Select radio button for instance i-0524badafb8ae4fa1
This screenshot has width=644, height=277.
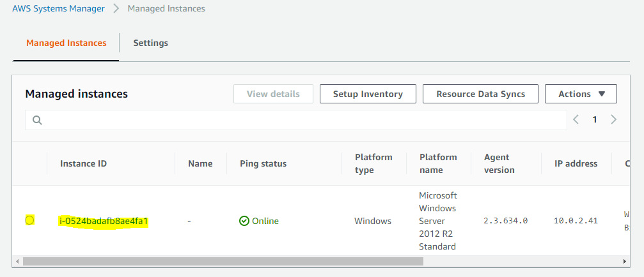coord(29,220)
